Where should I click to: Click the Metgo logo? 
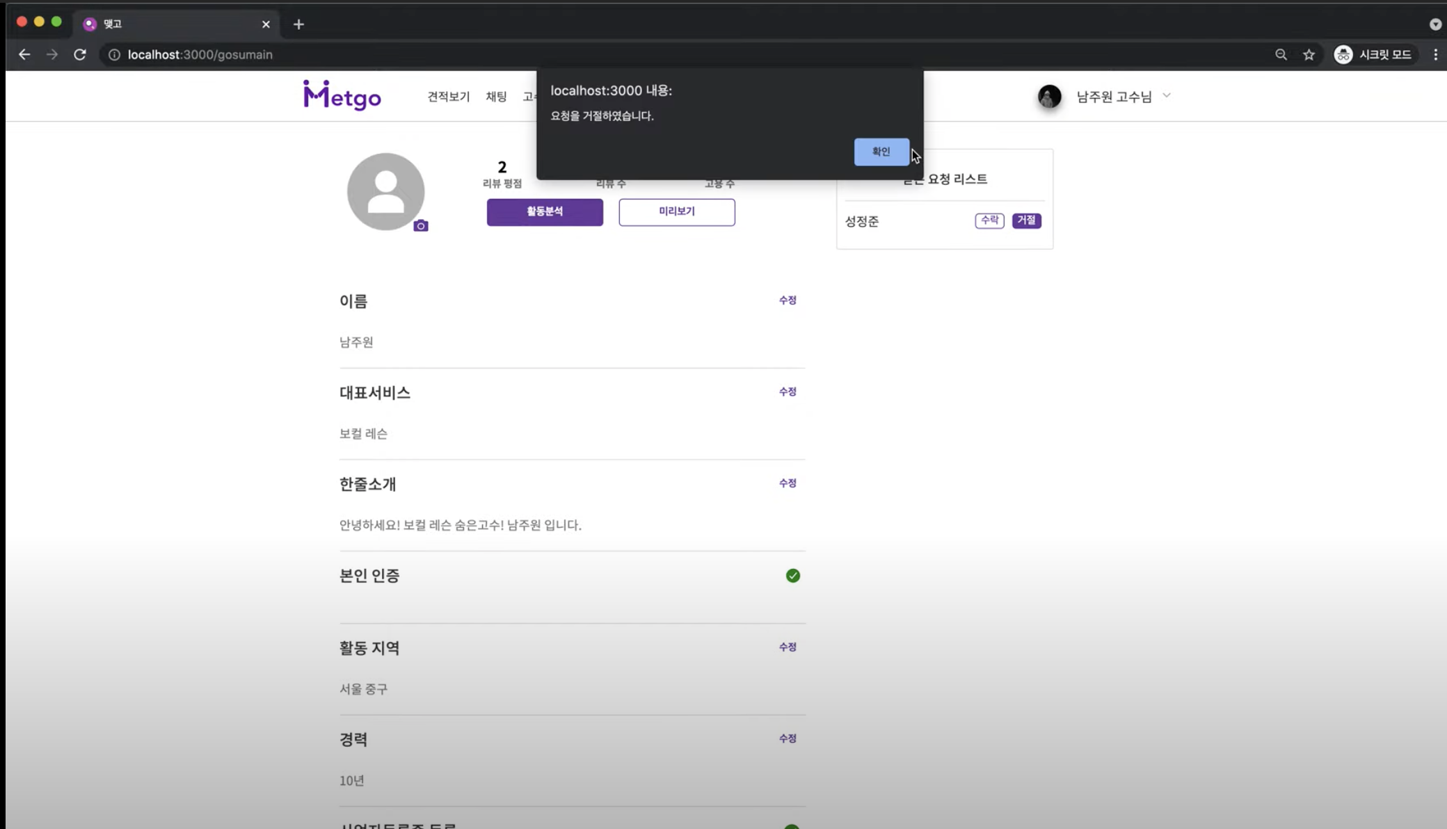point(342,95)
